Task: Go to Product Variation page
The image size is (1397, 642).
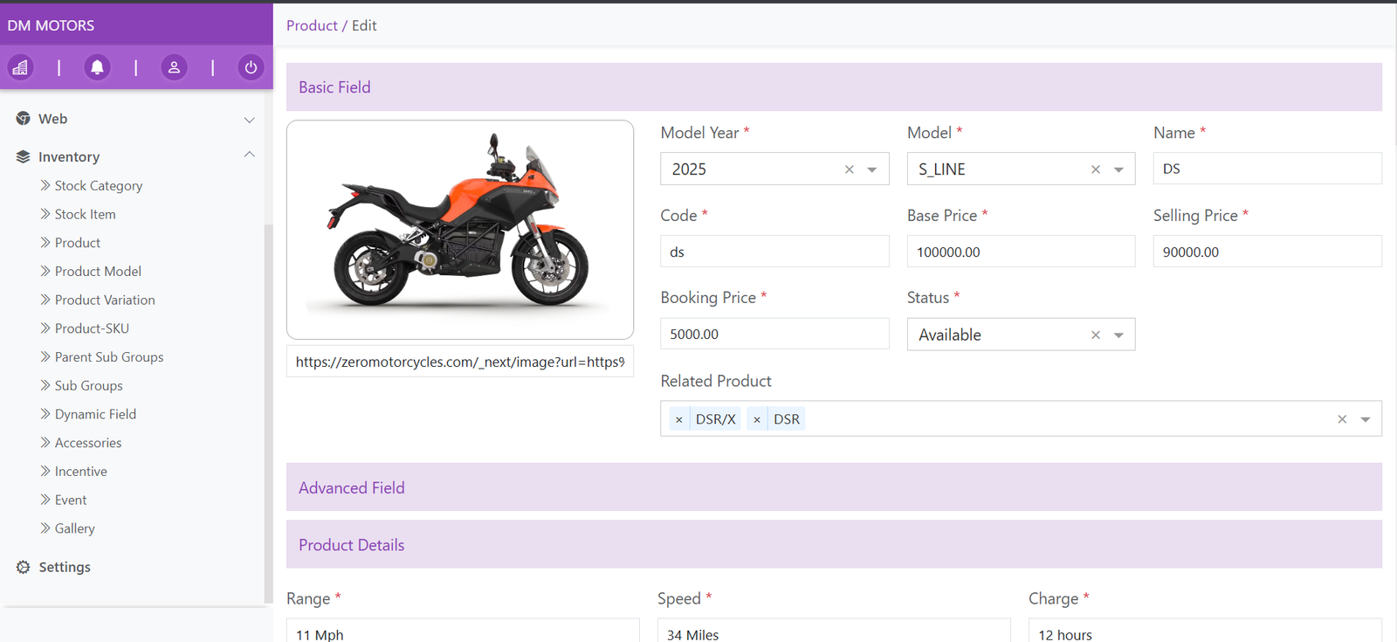Action: point(105,300)
